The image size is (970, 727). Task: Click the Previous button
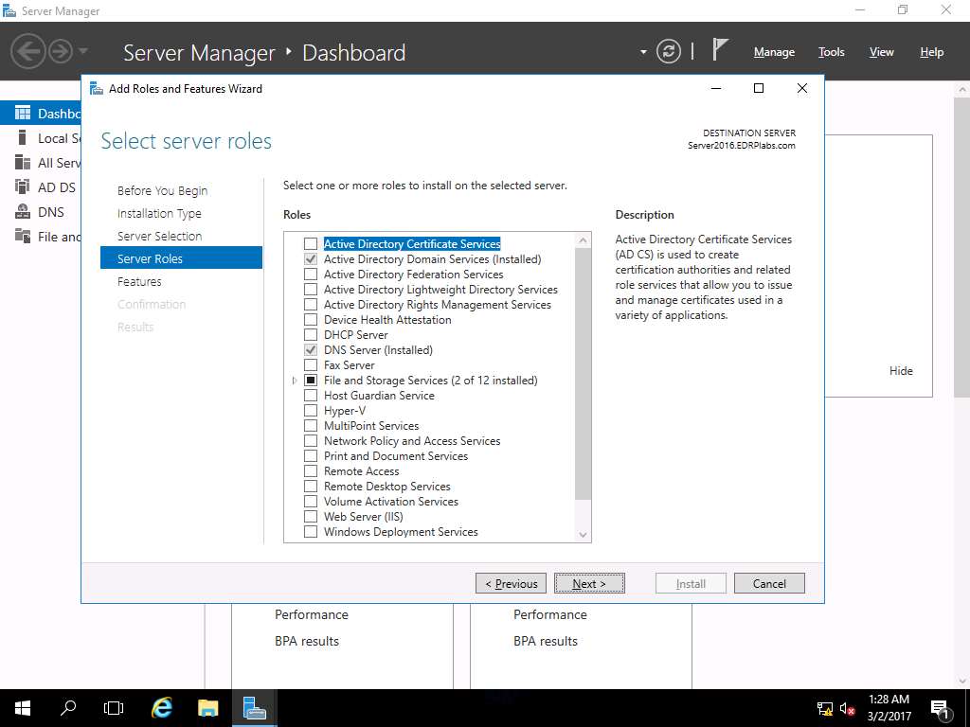click(511, 583)
